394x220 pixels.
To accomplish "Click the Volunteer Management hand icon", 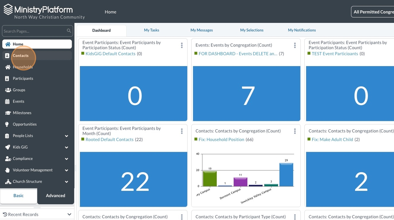I will (7, 170).
